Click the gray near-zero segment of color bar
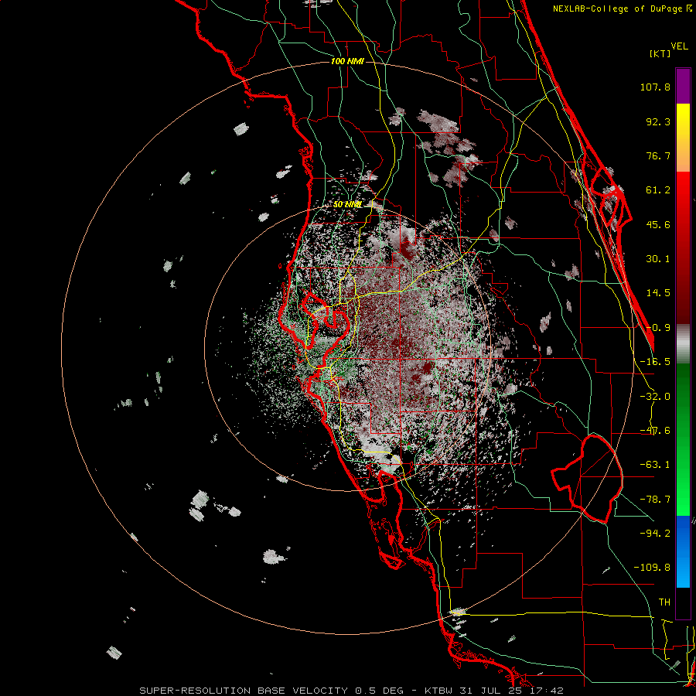Viewport: 696px width, 696px height. [683, 343]
